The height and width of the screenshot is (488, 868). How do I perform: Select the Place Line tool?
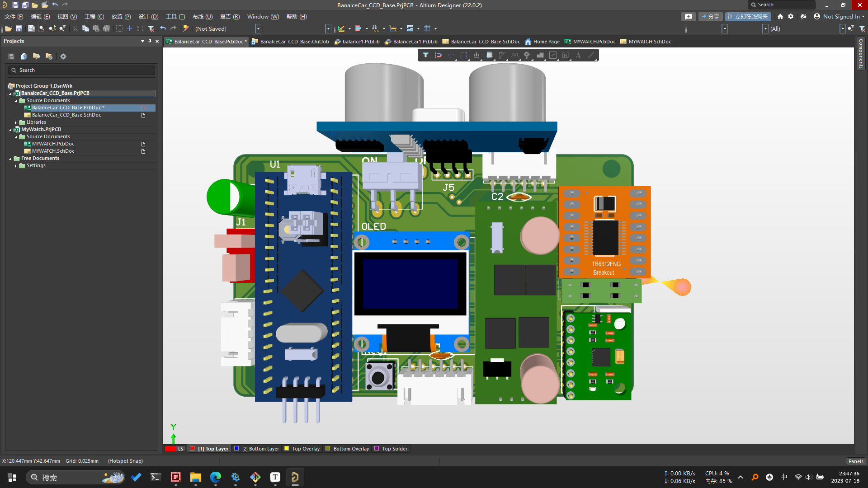(x=591, y=55)
